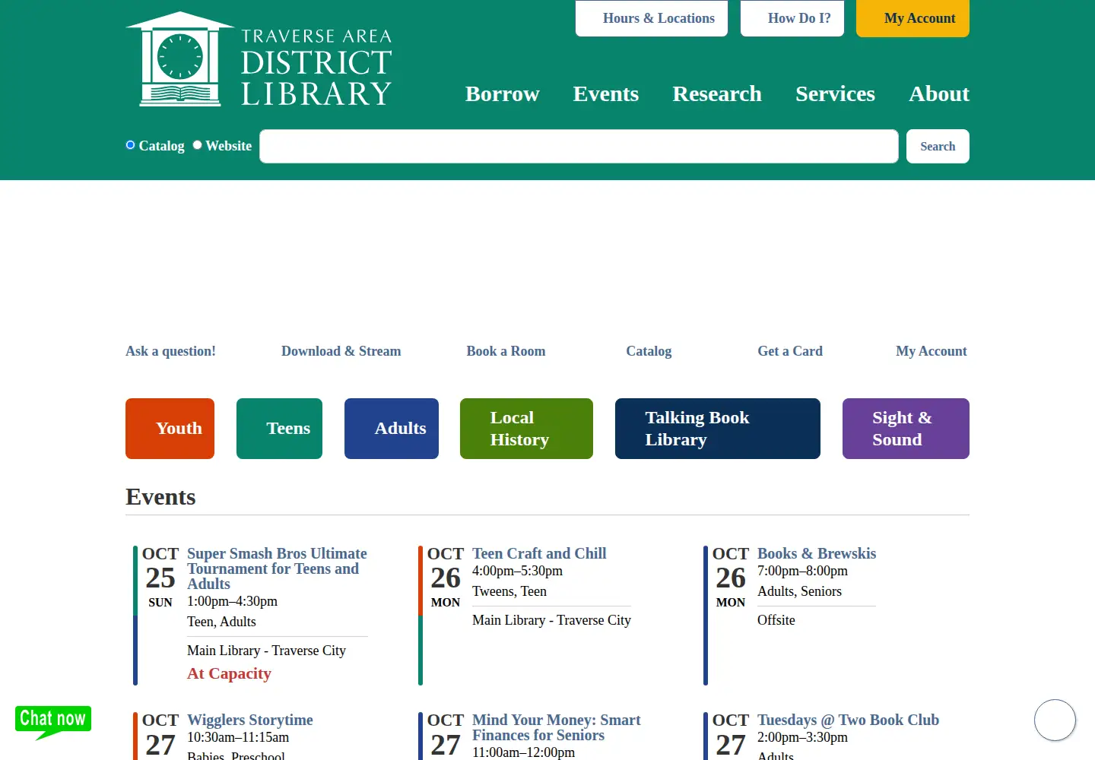
Task: Open the Books & Brewskis event
Action: point(817,553)
